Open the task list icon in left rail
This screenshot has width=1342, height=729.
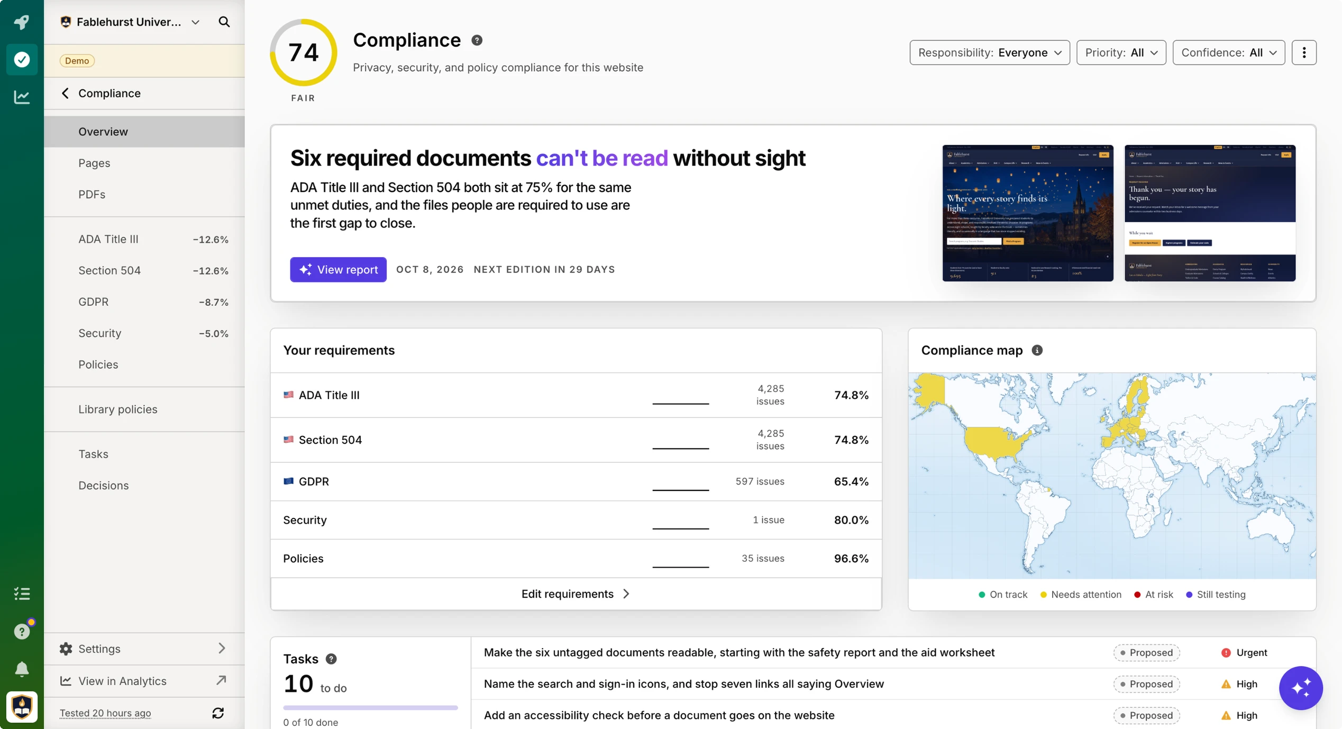click(x=22, y=594)
